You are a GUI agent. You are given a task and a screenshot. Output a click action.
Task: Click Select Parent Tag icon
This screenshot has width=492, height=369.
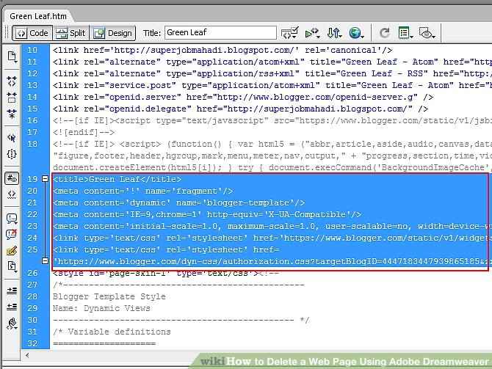[12, 137]
